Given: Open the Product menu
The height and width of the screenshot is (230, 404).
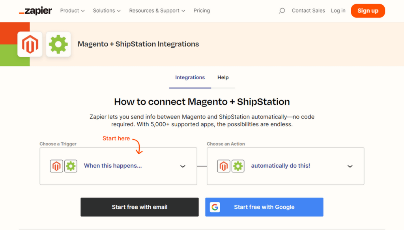Looking at the screenshot, I should [72, 11].
